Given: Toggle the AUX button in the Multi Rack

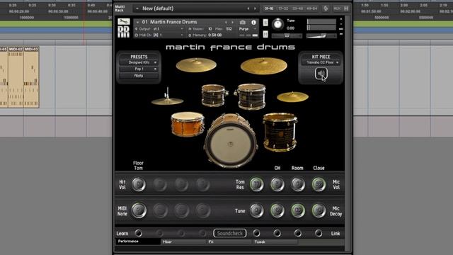Looking at the screenshot, I should click(x=337, y=8).
